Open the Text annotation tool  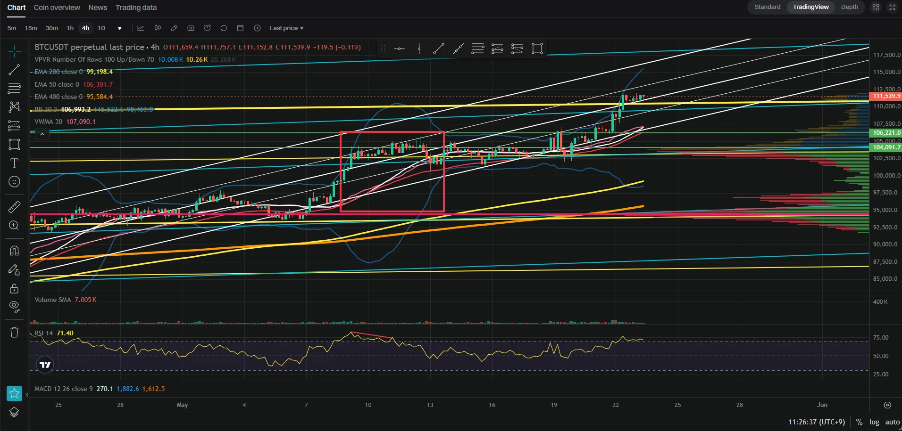click(x=14, y=163)
